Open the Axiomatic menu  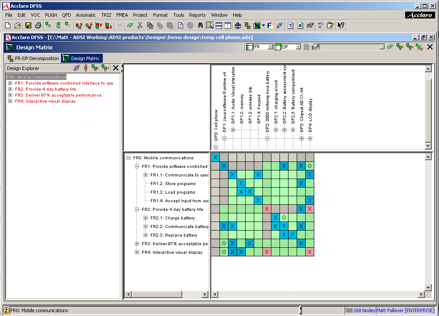click(86, 15)
